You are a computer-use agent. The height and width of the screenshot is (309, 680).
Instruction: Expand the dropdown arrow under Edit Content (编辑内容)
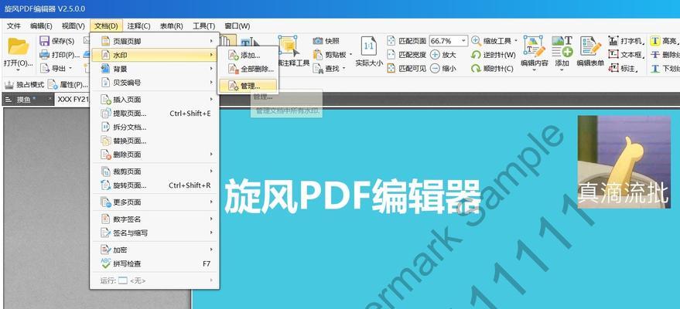[534, 70]
